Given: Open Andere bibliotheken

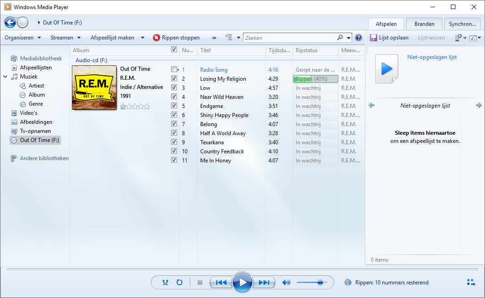Looking at the screenshot, I should pos(44,158).
